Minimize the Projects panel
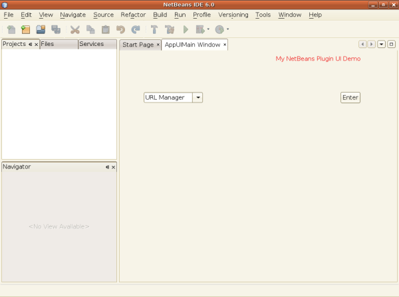The width and height of the screenshot is (399, 297). [31, 45]
